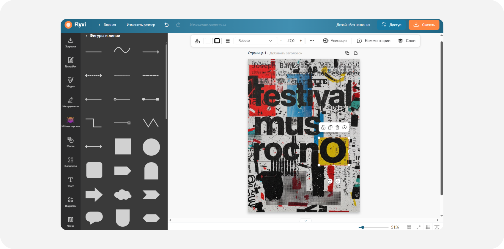Click the Скачать download button
Viewport: 504px width, 249px height.
[x=424, y=25]
